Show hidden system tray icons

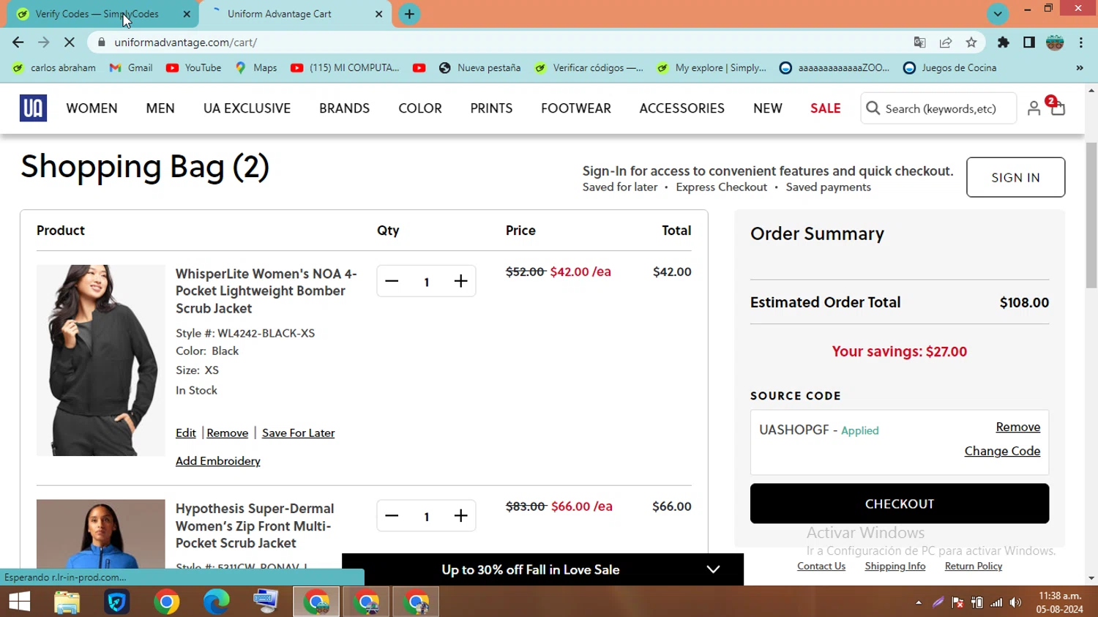[x=918, y=602]
